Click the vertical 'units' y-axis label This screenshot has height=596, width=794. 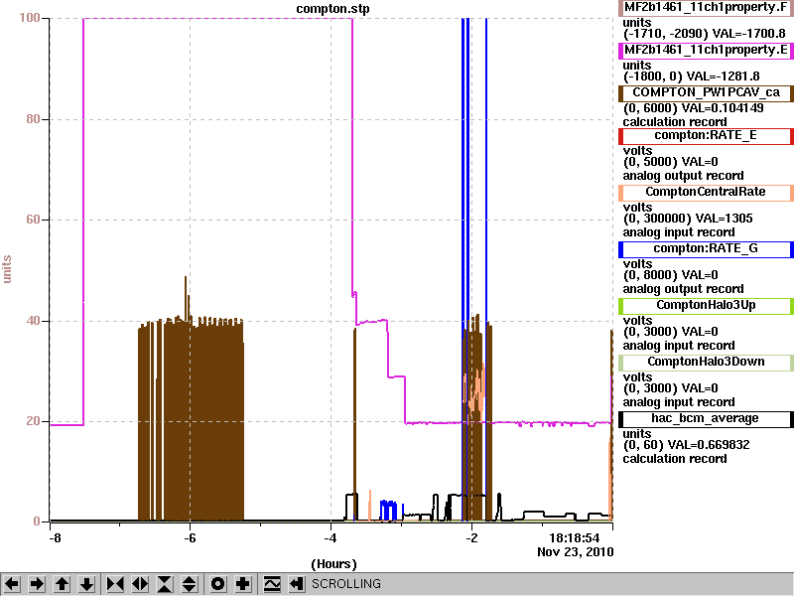[x=7, y=269]
